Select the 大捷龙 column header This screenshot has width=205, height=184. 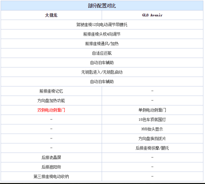point(51,15)
